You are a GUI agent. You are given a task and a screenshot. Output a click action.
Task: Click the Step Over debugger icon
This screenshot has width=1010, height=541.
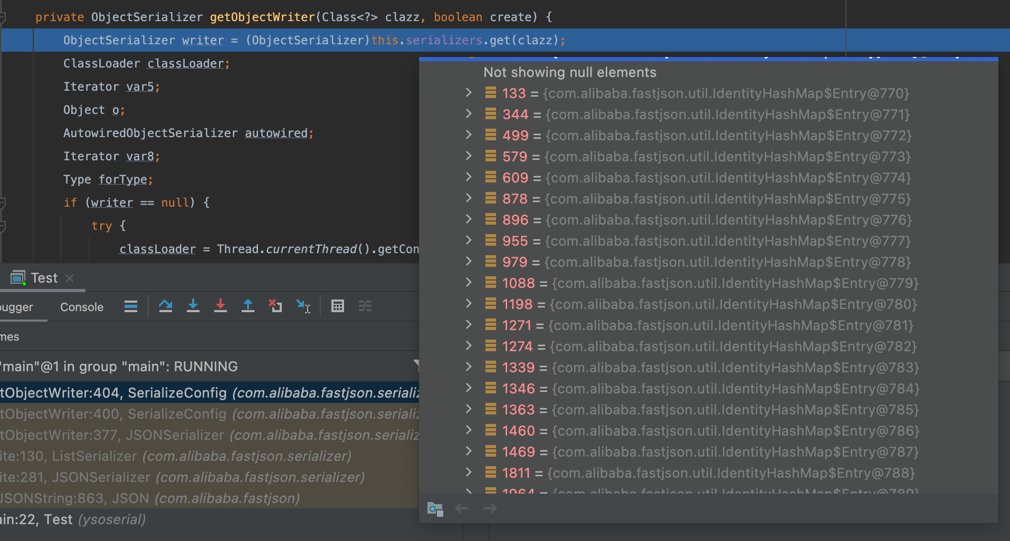tap(165, 306)
